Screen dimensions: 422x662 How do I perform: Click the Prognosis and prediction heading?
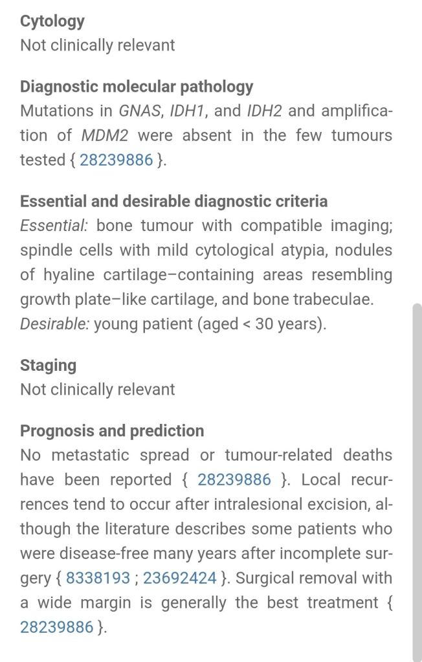[x=112, y=430]
